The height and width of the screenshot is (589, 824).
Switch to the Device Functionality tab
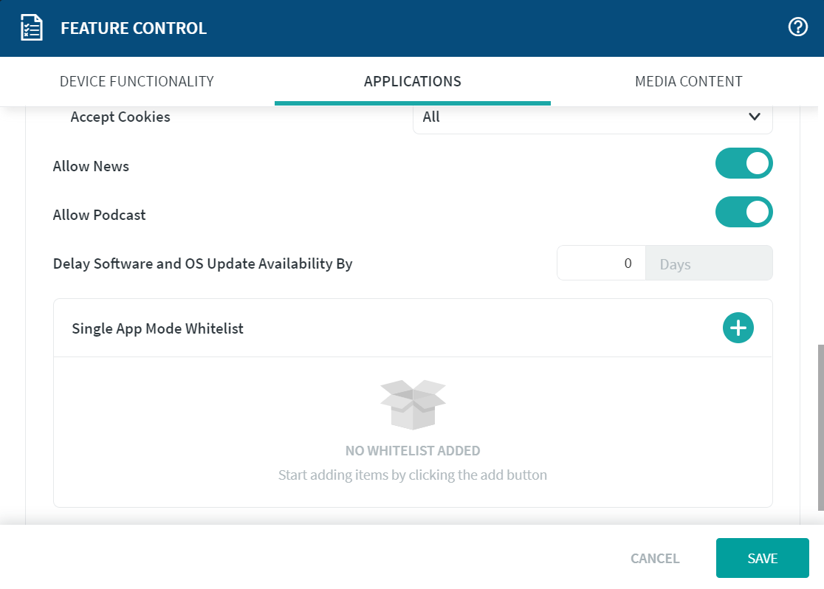pos(137,81)
